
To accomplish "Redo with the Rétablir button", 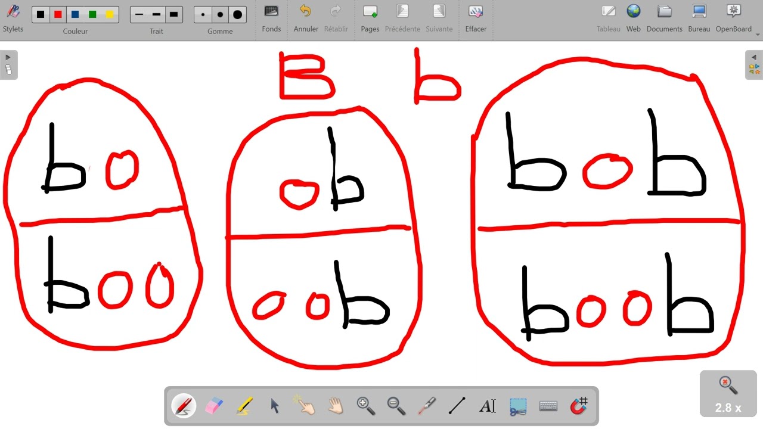I will [336, 18].
